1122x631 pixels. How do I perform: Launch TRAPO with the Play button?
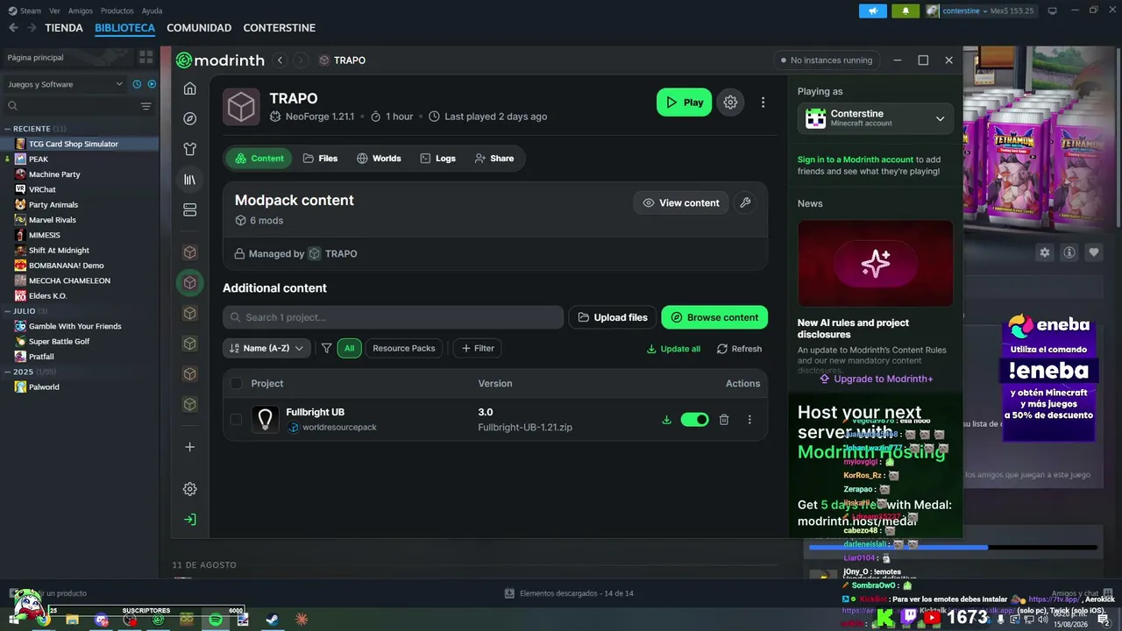pos(684,103)
